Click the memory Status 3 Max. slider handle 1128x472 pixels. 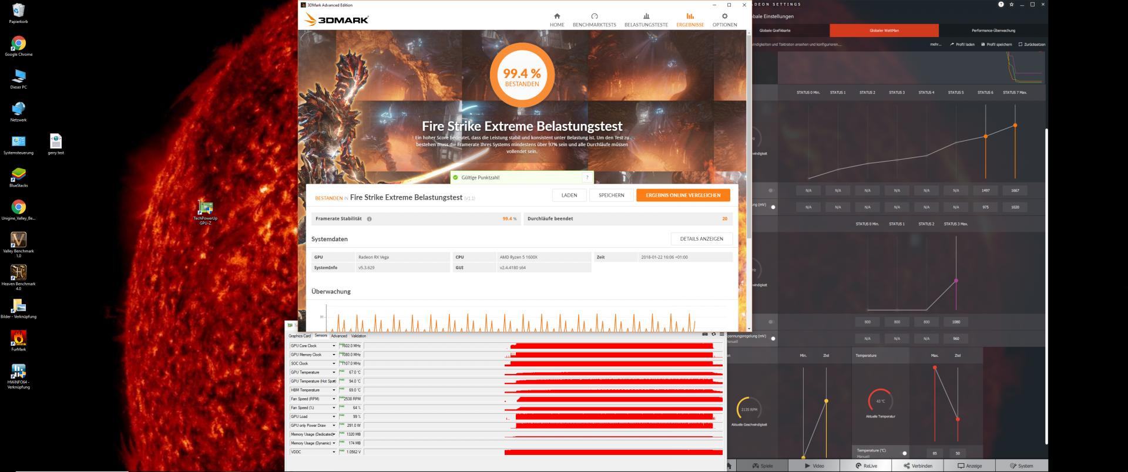click(956, 281)
